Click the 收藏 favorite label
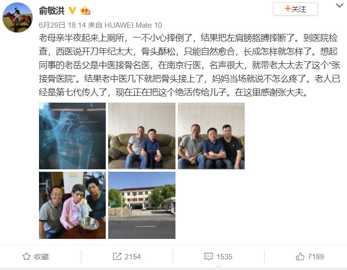This screenshot has width=347, height=270. point(41,256)
